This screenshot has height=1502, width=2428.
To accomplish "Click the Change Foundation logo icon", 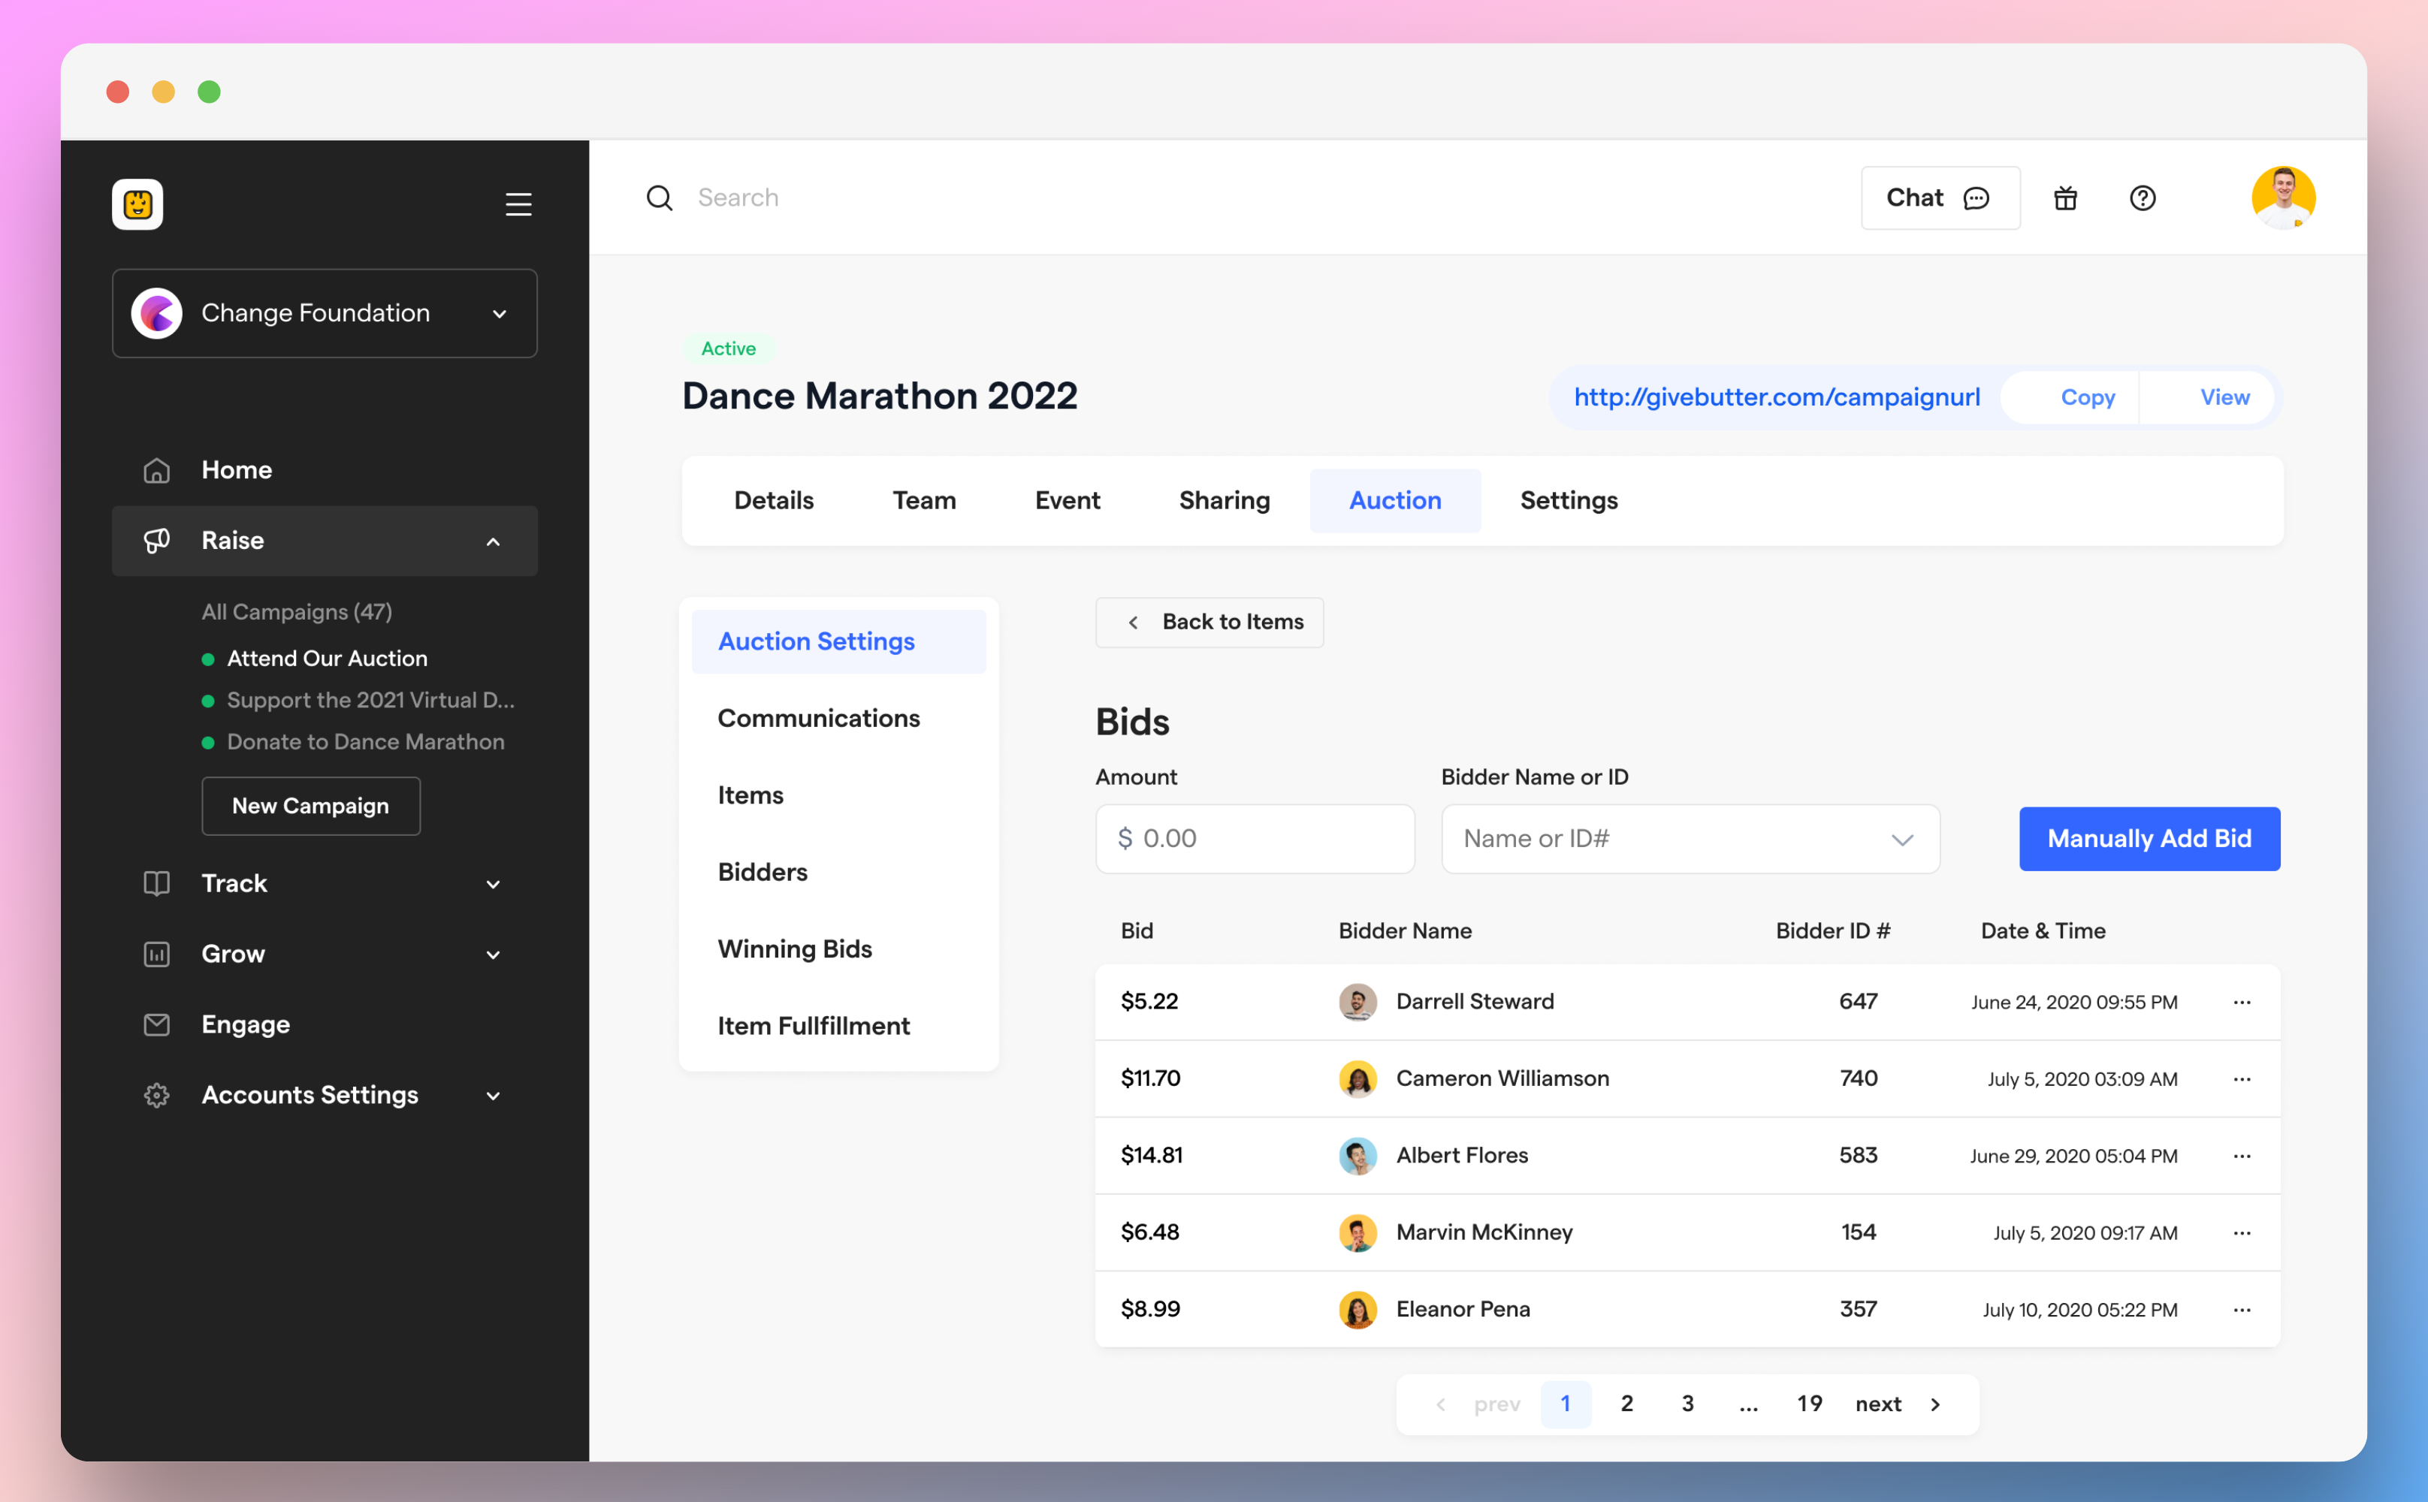I will [x=157, y=313].
